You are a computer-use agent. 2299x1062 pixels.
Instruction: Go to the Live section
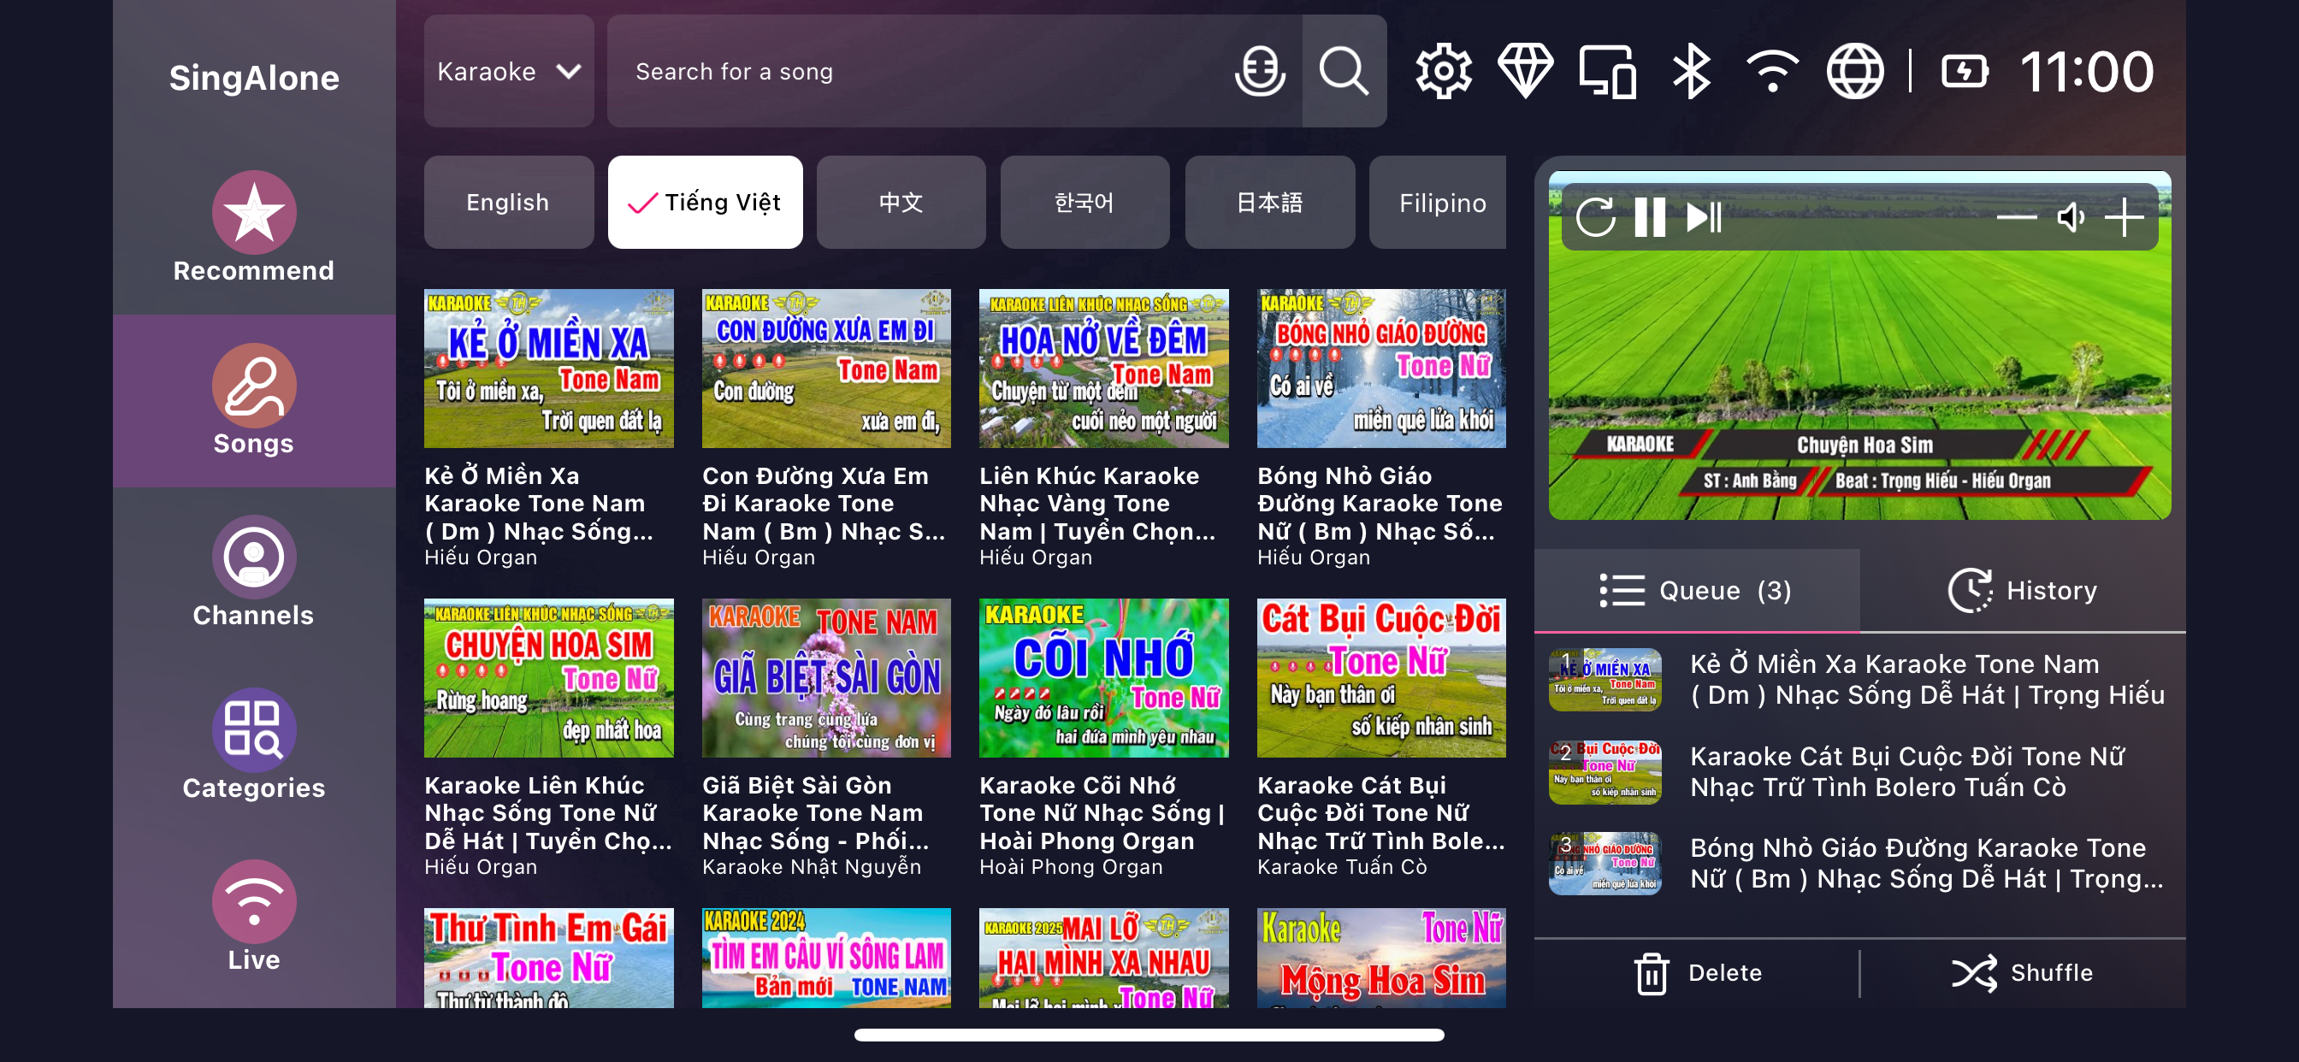(x=253, y=917)
